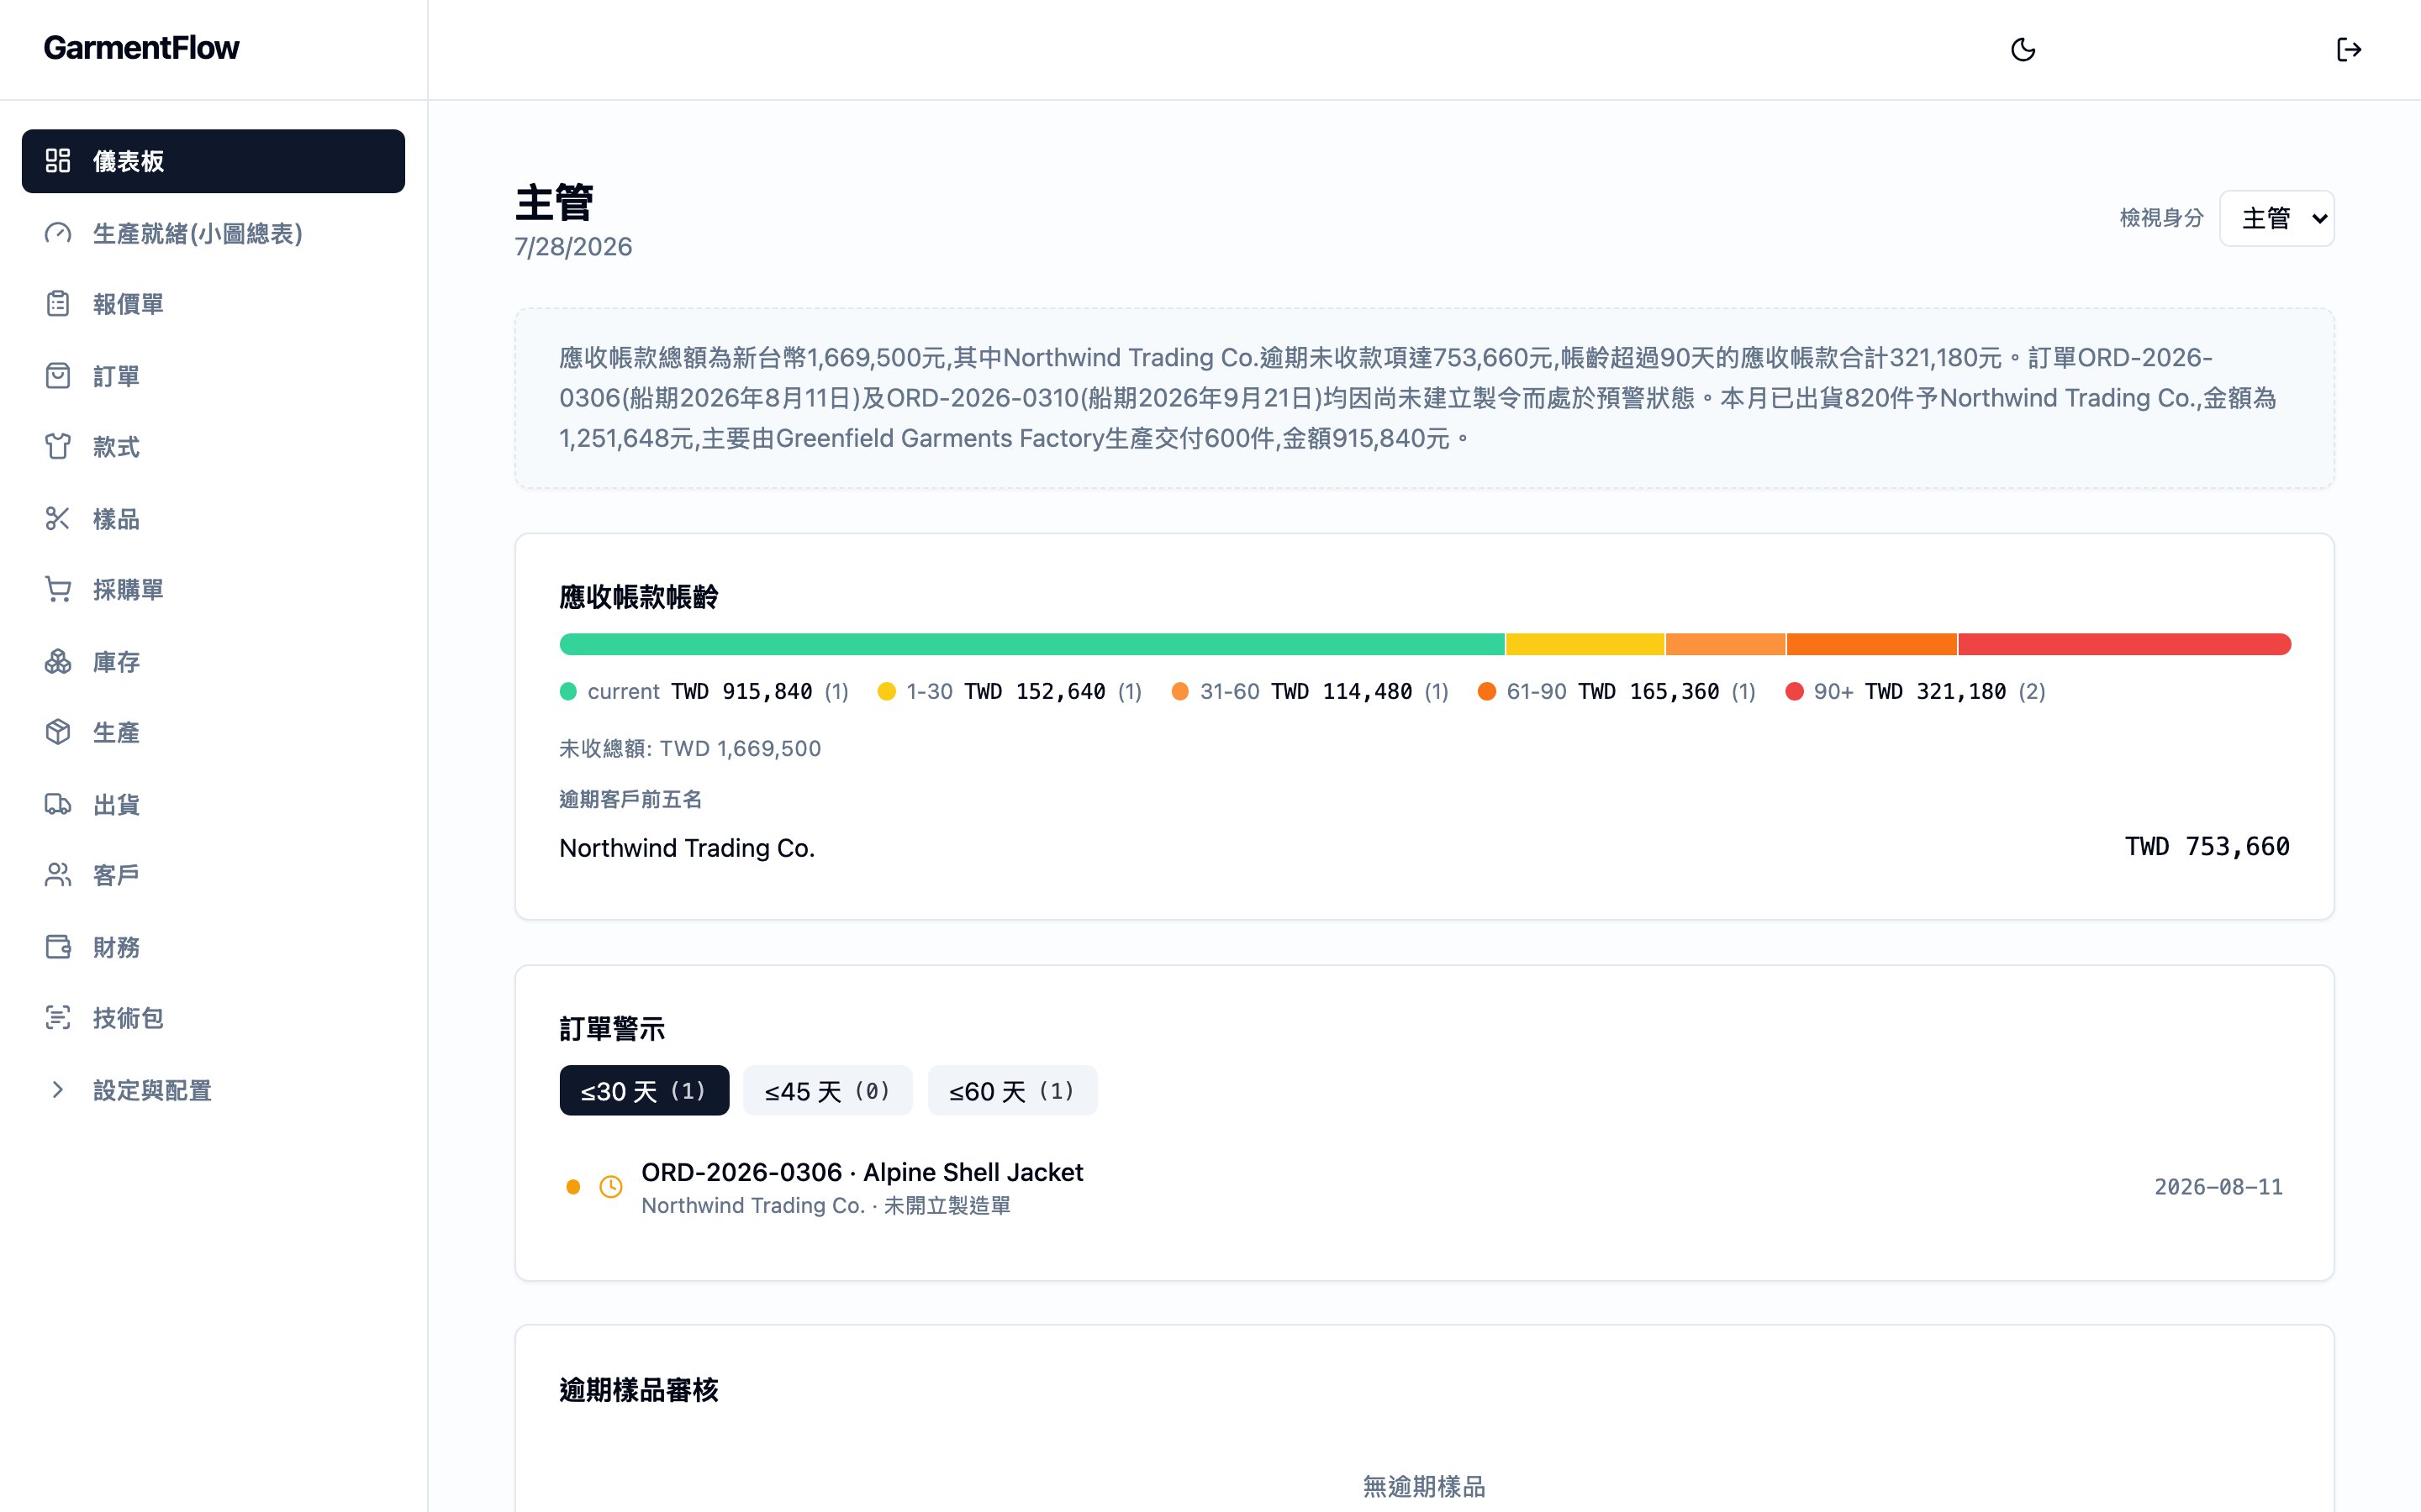
Task: Open order ORD-2026-0306 · Alpine Shell Jacket
Action: [x=1423, y=1187]
